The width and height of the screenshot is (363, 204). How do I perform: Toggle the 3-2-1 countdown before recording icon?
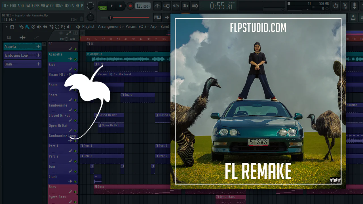tap(176, 6)
